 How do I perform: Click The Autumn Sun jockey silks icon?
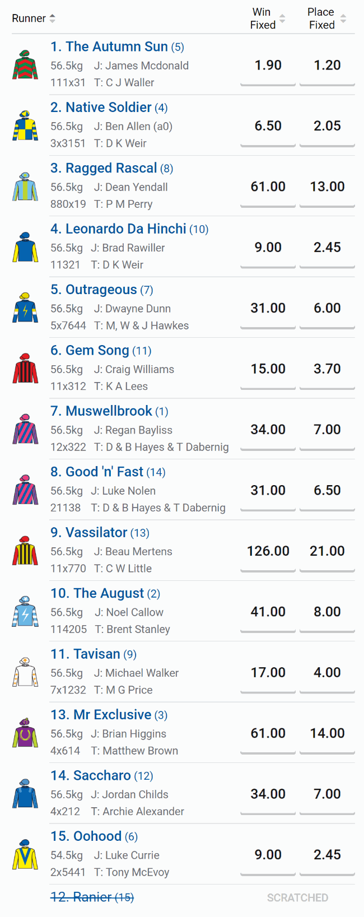(x=25, y=65)
